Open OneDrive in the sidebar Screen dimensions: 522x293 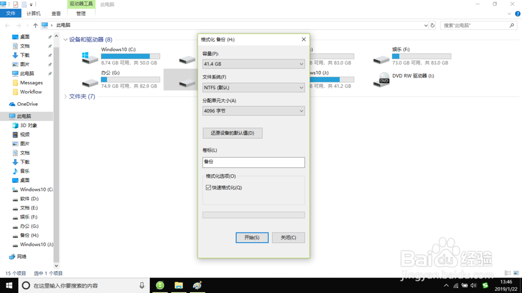coord(27,104)
